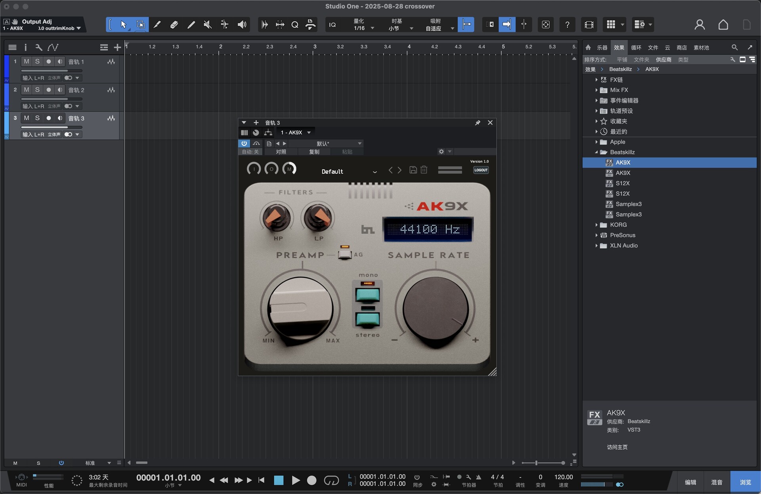
Task: Click the 访问主页 link
Action: point(617,447)
